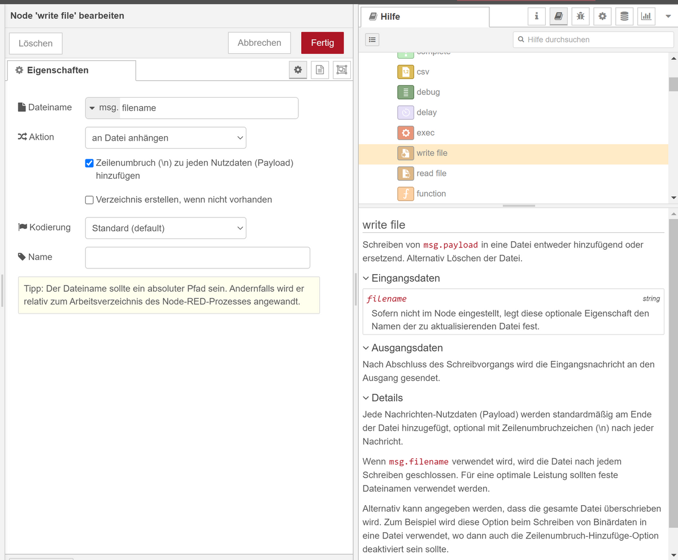Enable 'Verzeichnis erstellen, wenn nicht vorhanden'
Screen dimensions: 678x560
point(89,199)
